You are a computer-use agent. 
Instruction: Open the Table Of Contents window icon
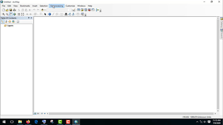tap(78, 10)
